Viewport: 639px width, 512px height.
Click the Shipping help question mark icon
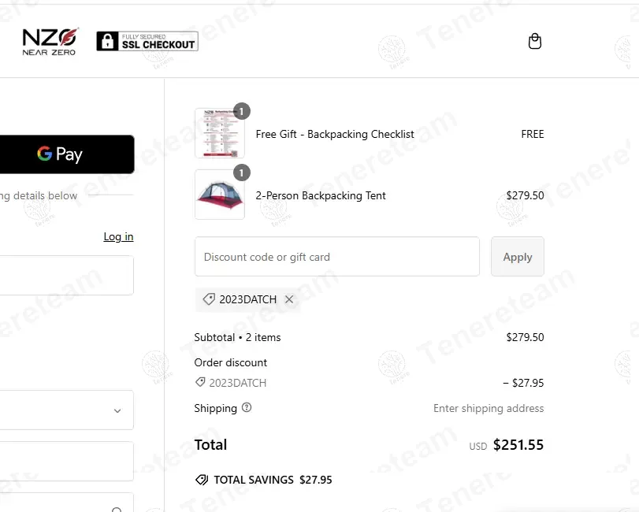point(247,408)
